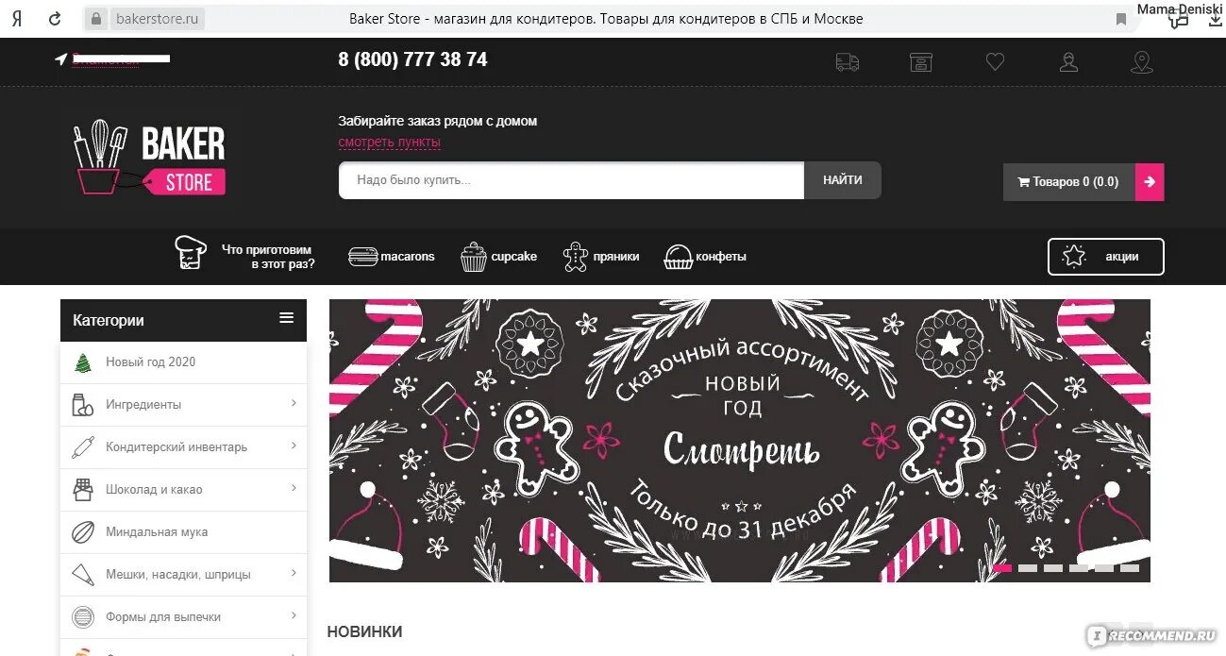
Task: Open the delivery truck icon in header
Action: pos(847,62)
